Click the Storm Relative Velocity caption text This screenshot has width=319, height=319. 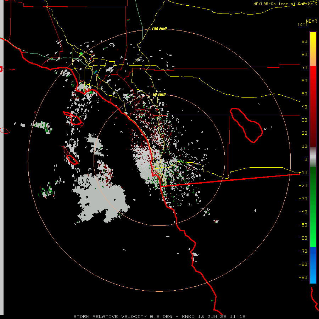(x=159, y=317)
